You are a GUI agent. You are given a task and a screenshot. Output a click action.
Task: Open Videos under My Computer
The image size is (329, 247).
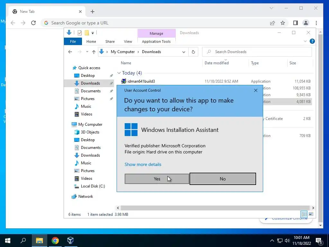86,178
